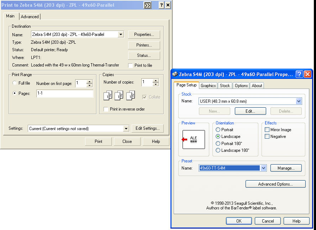The height and width of the screenshot is (230, 316).
Task: Select Portrait 180° orientation
Action: click(x=218, y=144)
